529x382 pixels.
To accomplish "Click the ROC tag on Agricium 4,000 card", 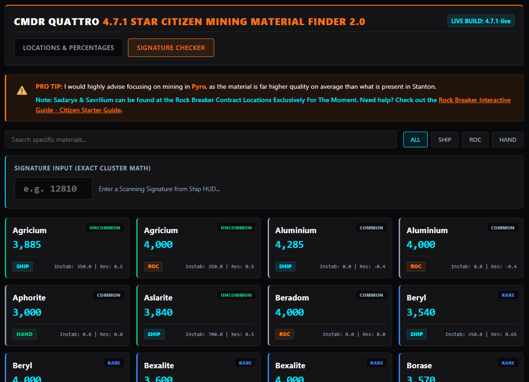I will [x=153, y=266].
